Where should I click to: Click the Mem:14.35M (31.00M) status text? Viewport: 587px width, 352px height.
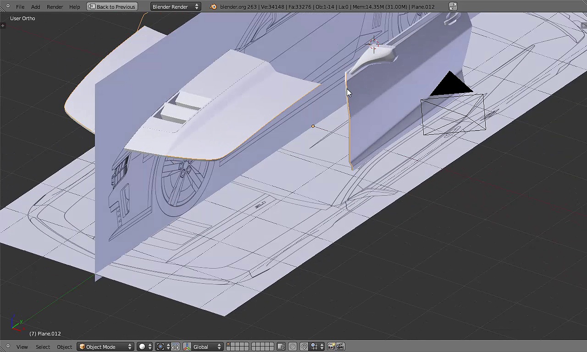pyautogui.click(x=380, y=7)
